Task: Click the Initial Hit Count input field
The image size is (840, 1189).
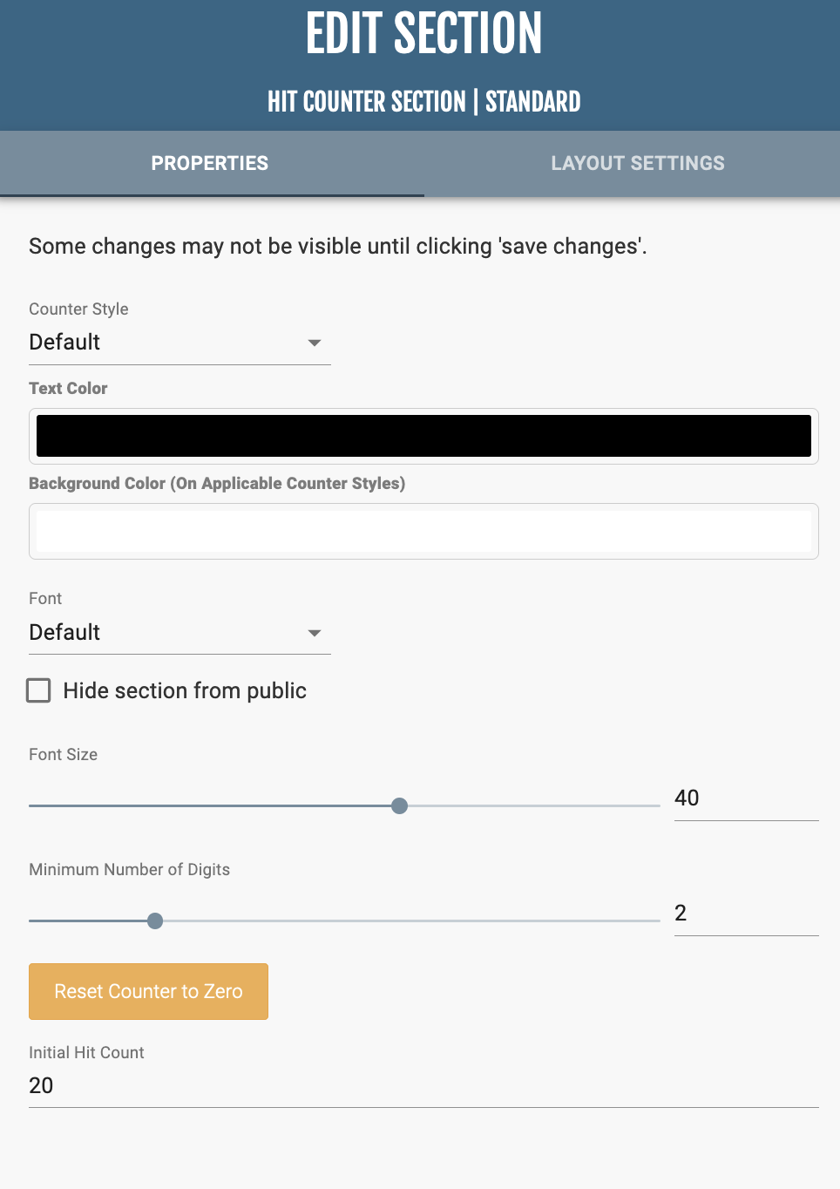Action: (x=423, y=1086)
